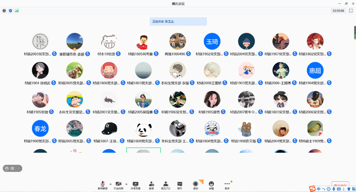The height and width of the screenshot is (192, 356).
Task: Expand video options arrow beside camera
Action: pyautogui.click(x=126, y=184)
